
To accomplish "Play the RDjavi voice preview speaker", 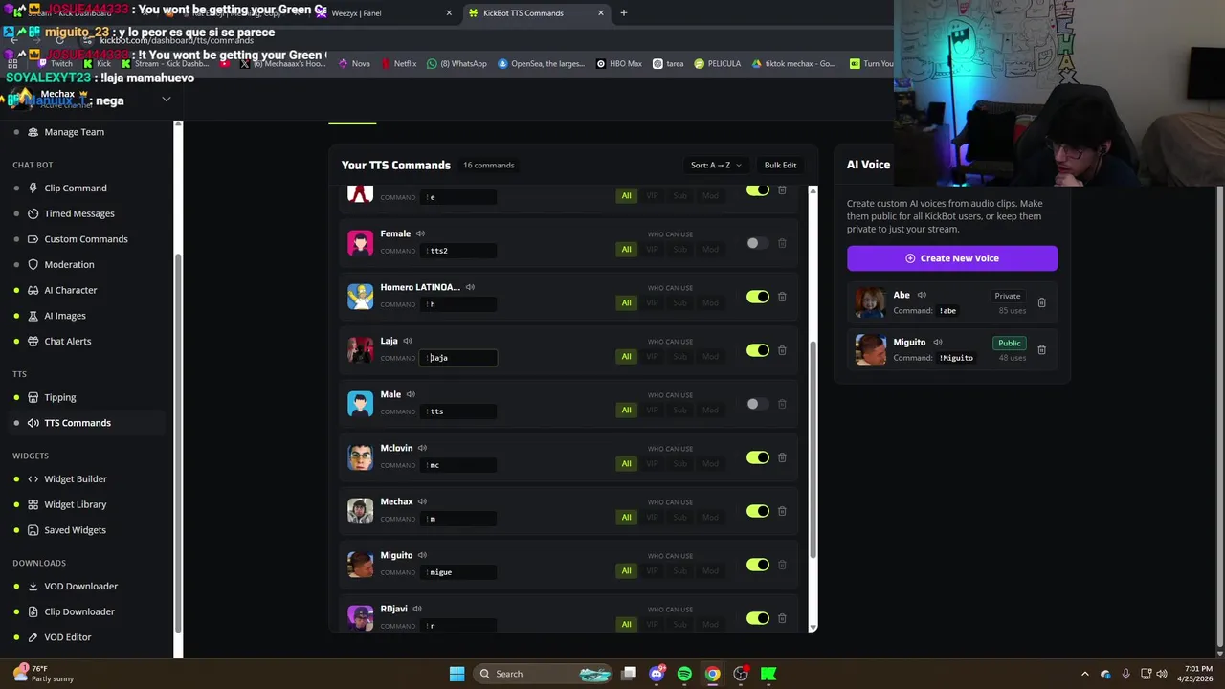I will tap(417, 609).
